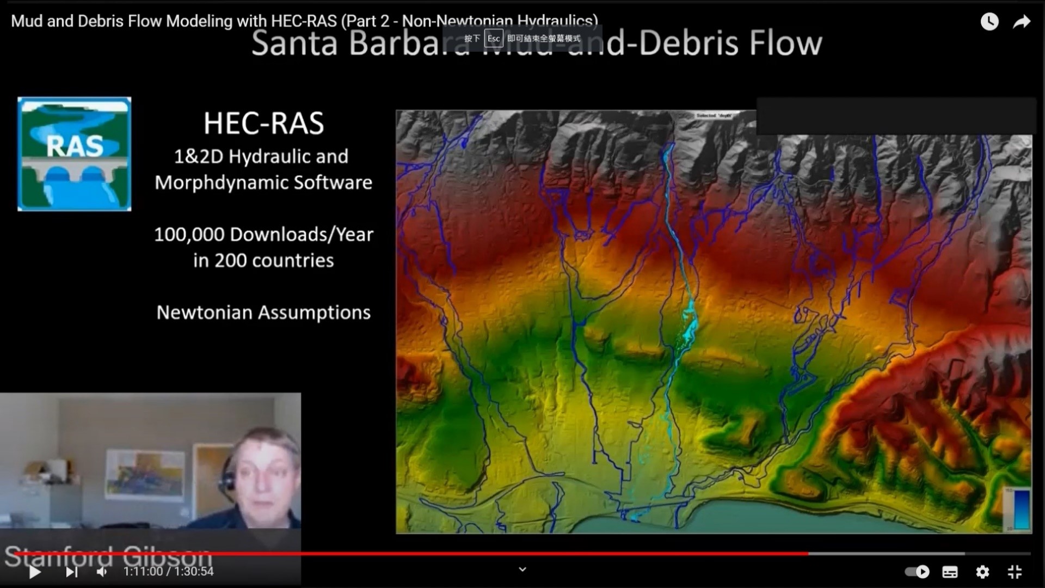Expand the chevron below the progress bar
Screen dimensions: 1045x588
(x=522, y=569)
